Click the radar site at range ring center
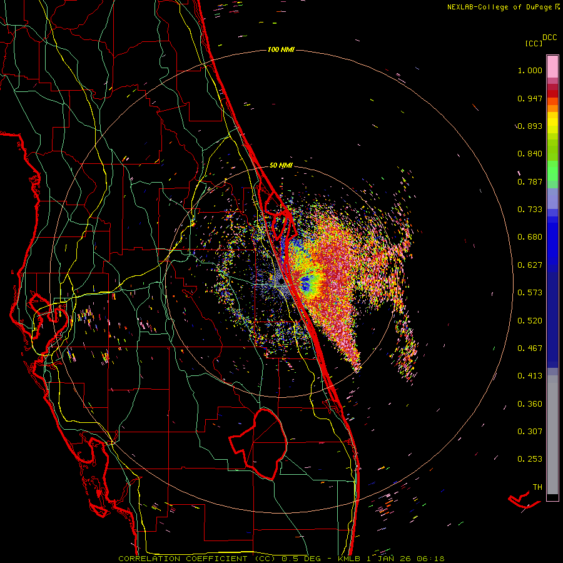The height and width of the screenshot is (563, 563). (x=281, y=283)
